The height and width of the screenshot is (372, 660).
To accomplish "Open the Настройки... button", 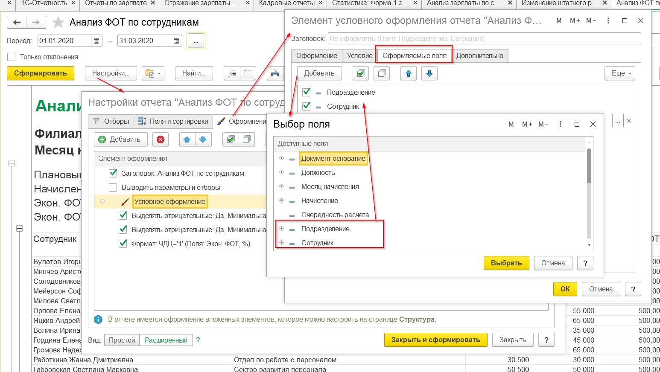I will click(x=111, y=73).
